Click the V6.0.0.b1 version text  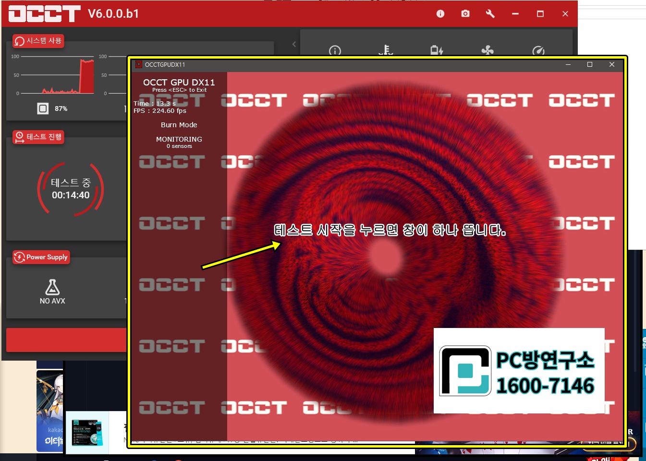tap(113, 13)
